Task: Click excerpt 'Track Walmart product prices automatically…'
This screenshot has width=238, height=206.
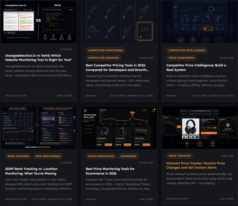Action: click(199, 179)
